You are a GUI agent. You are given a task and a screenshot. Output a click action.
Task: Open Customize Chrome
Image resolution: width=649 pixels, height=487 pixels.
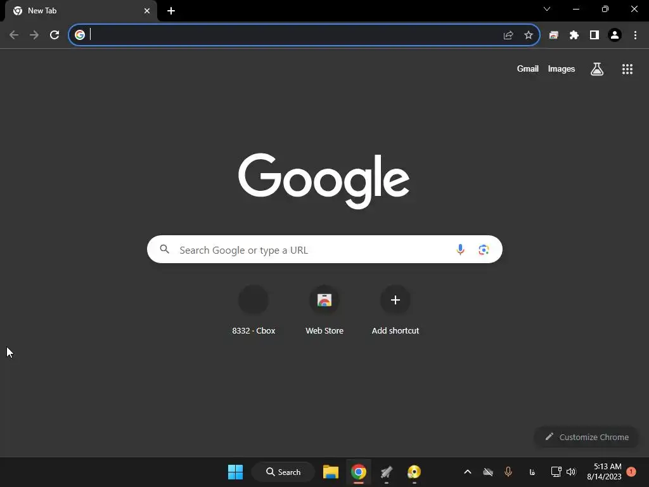click(586, 437)
